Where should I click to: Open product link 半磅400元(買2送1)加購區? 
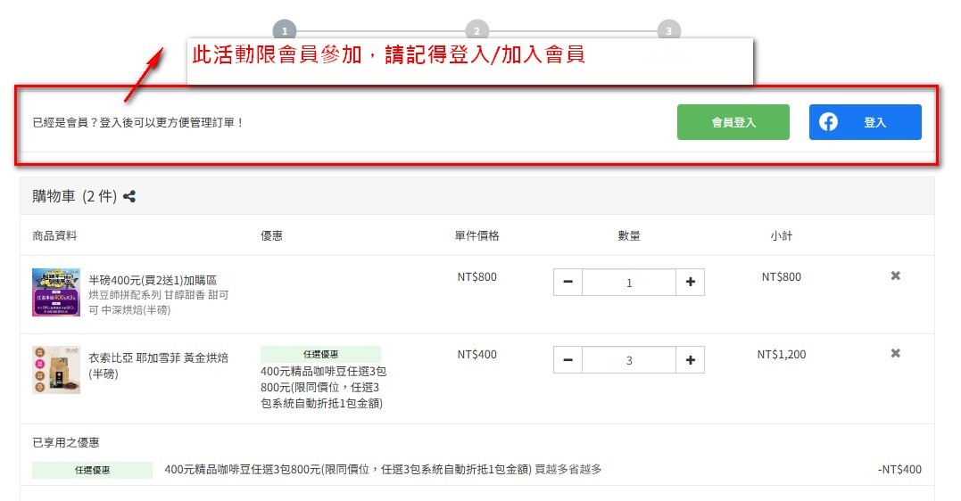pos(153,281)
